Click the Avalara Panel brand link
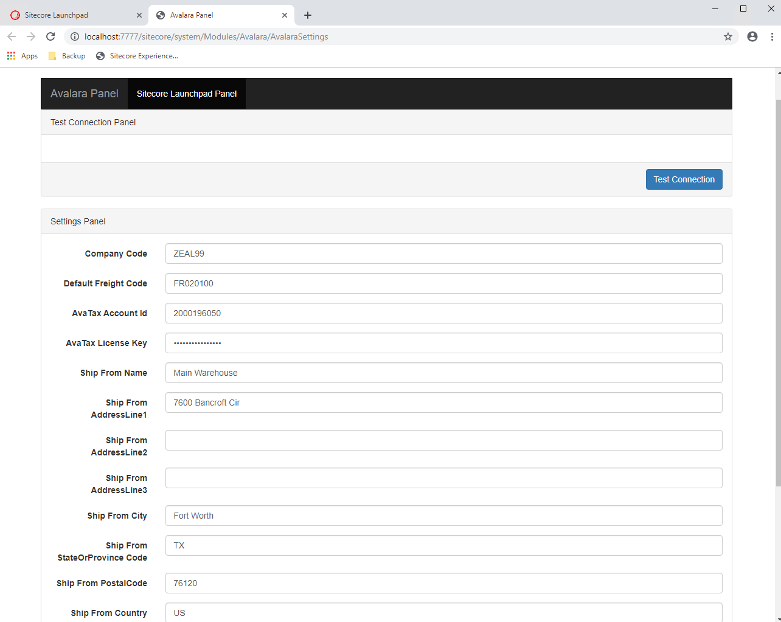This screenshot has width=781, height=622. [85, 94]
